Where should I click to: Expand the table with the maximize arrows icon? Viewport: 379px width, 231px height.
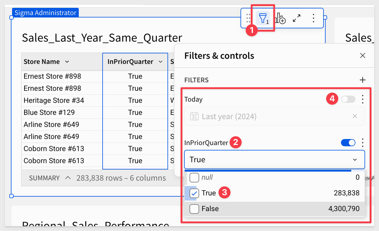(x=297, y=18)
